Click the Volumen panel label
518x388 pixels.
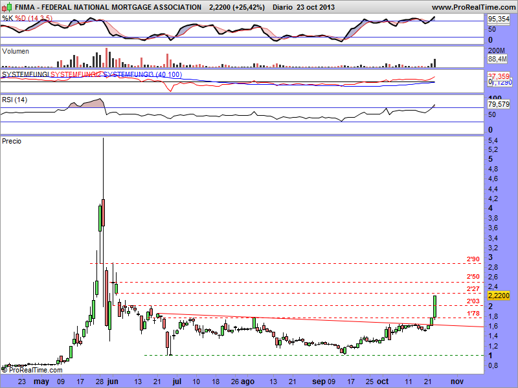pyautogui.click(x=16, y=51)
